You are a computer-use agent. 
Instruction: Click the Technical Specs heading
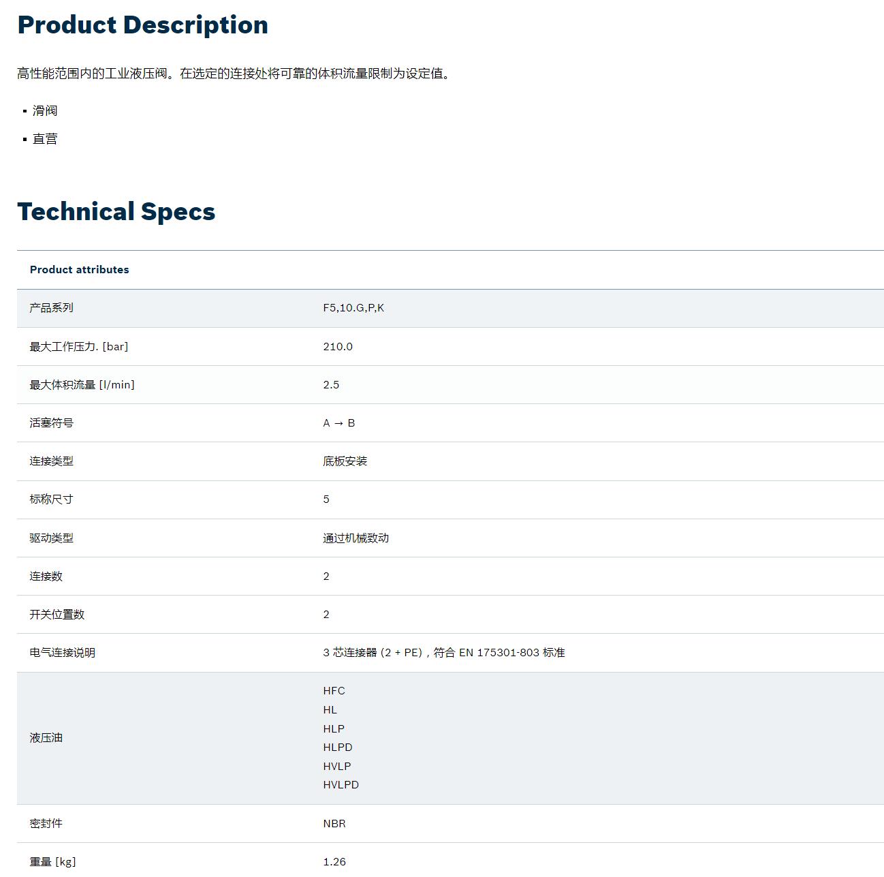click(x=116, y=212)
